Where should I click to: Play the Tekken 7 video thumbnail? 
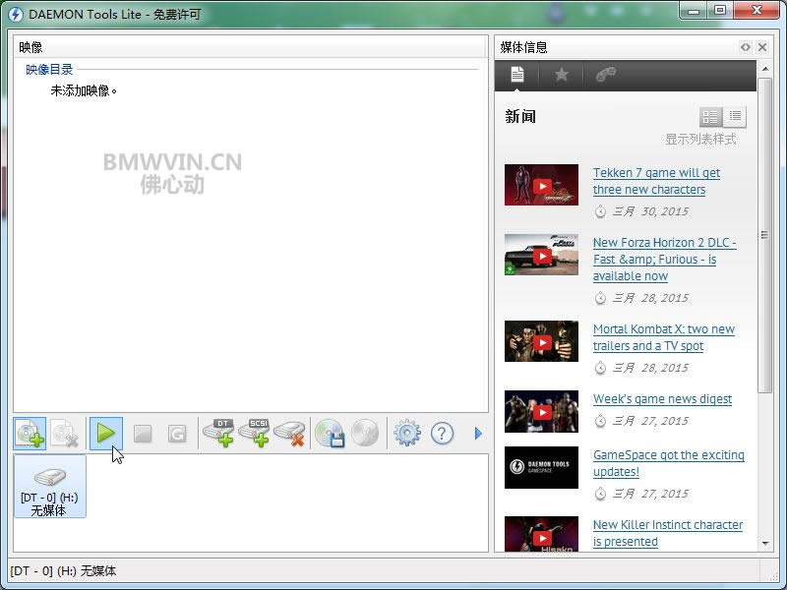(x=542, y=185)
